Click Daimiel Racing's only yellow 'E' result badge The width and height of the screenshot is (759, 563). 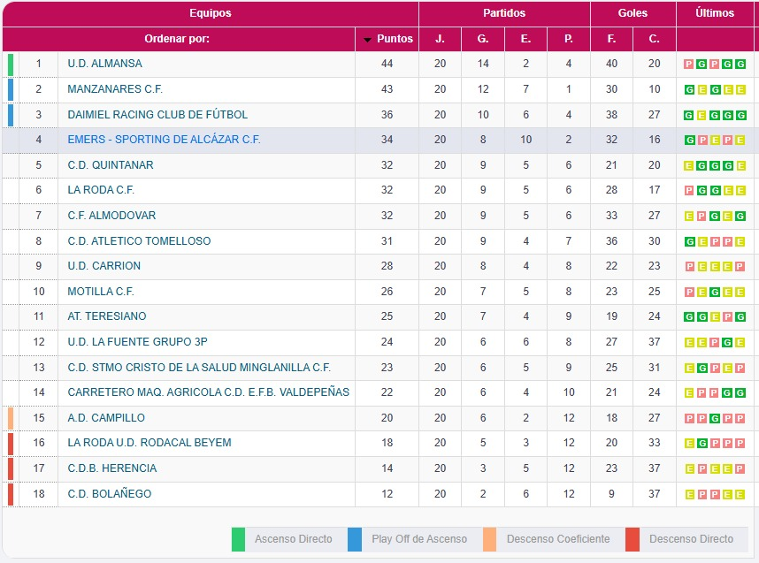click(x=701, y=115)
